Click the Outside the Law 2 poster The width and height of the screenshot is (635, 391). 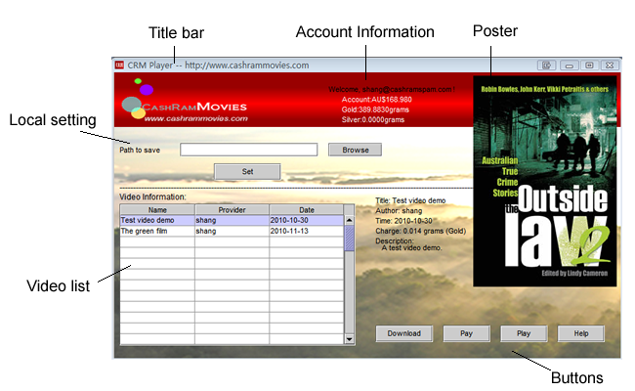[x=545, y=181]
